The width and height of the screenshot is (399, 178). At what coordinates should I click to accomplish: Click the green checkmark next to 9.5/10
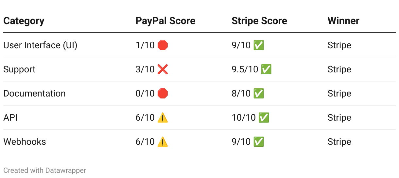[x=266, y=69]
